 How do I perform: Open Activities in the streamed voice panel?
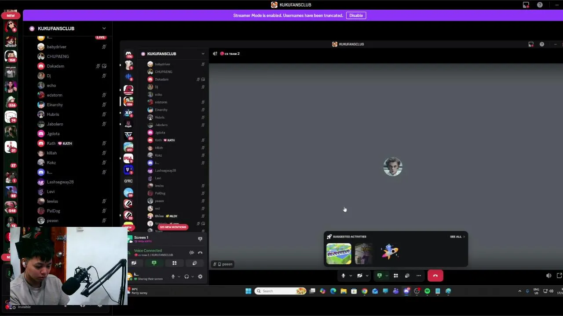(x=175, y=263)
